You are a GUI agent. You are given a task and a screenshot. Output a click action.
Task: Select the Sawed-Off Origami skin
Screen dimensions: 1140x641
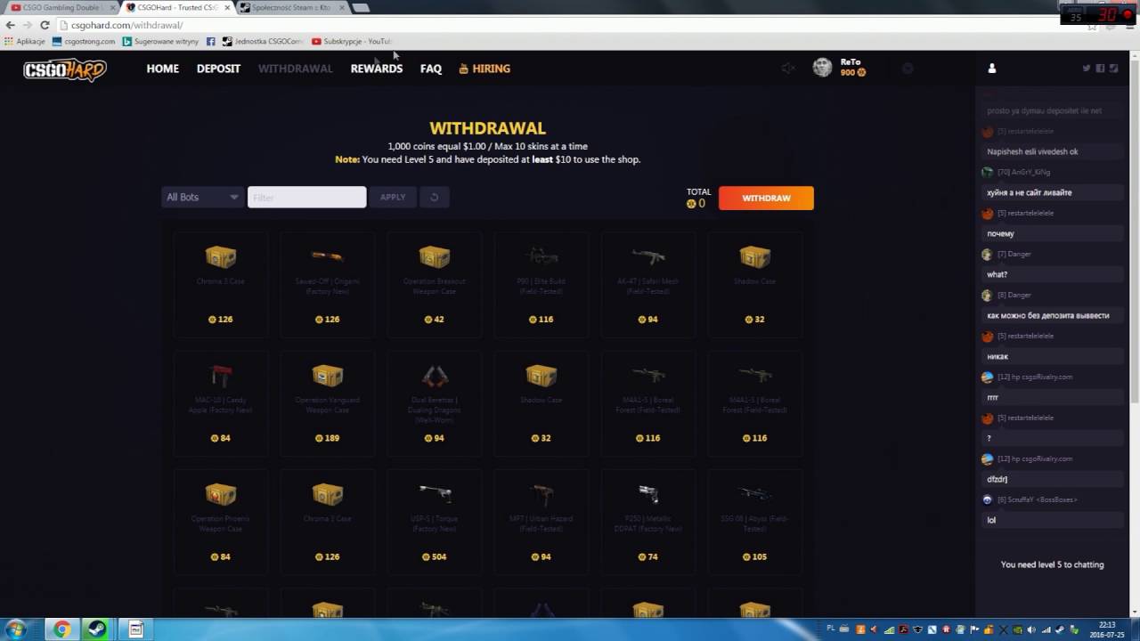tap(328, 285)
